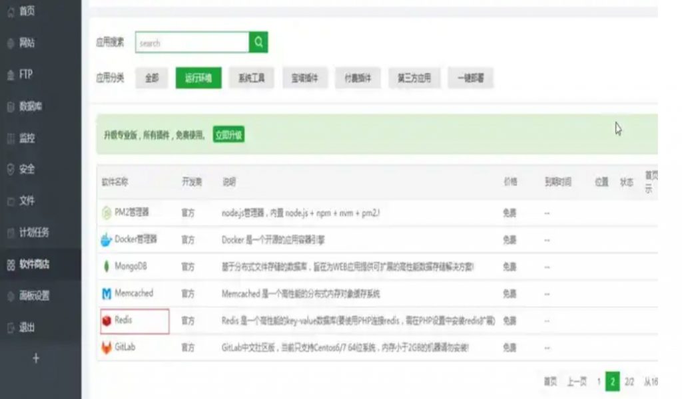This screenshot has width=682, height=399.
Task: Click the MongoDB leaf icon
Action: coord(107,266)
